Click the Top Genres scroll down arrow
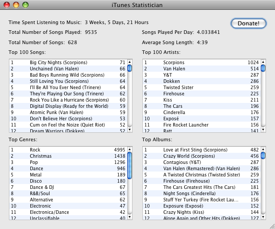This screenshot has height=229, width=275. point(129,217)
